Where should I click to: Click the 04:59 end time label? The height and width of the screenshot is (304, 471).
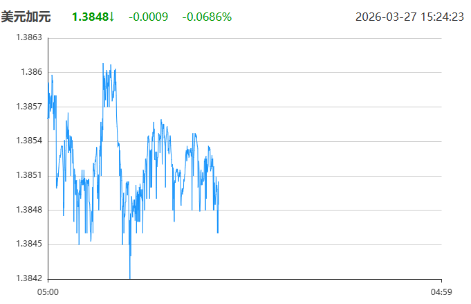pyautogui.click(x=441, y=292)
